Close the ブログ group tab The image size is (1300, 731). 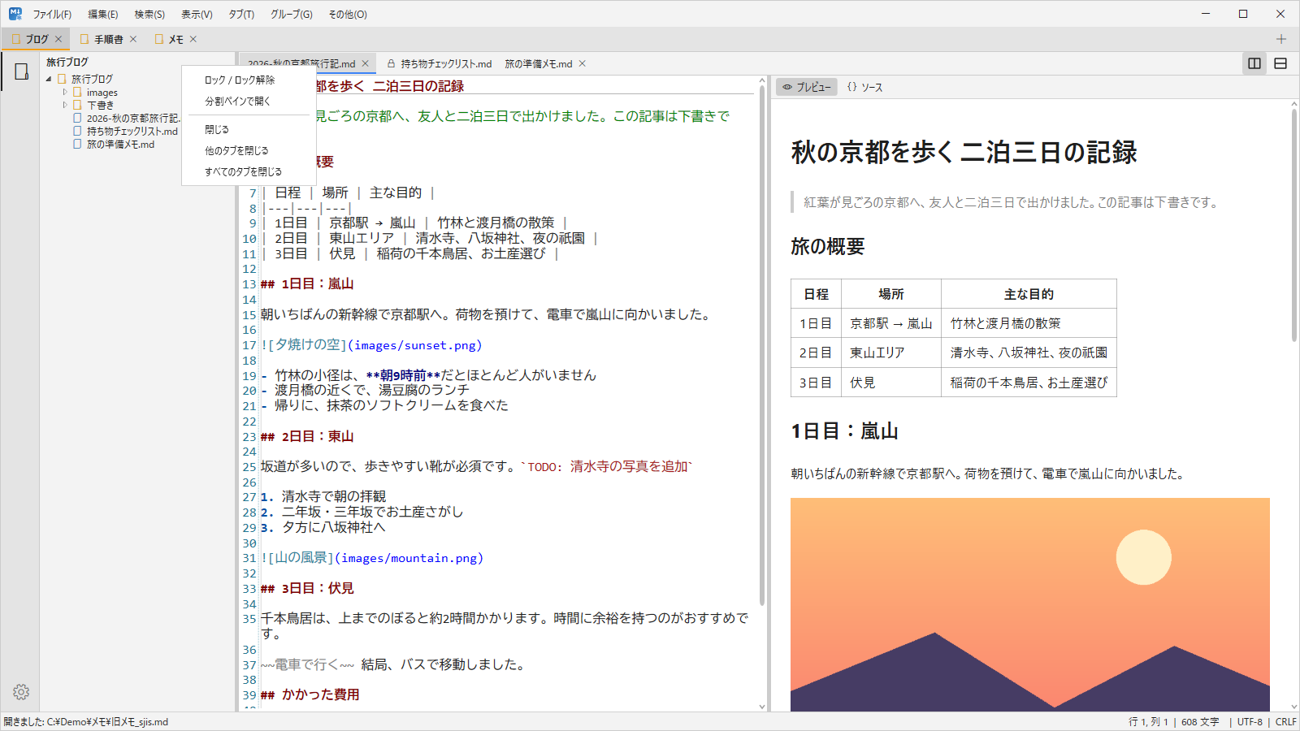[x=58, y=39]
